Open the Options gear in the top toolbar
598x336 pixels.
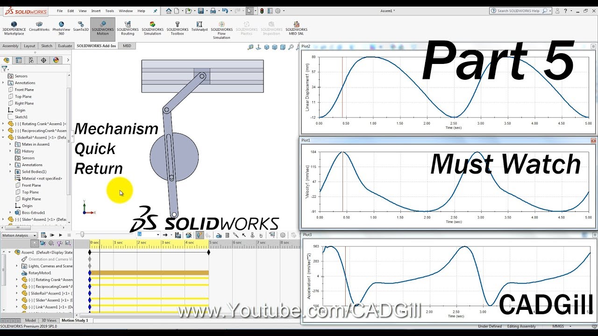(x=278, y=11)
